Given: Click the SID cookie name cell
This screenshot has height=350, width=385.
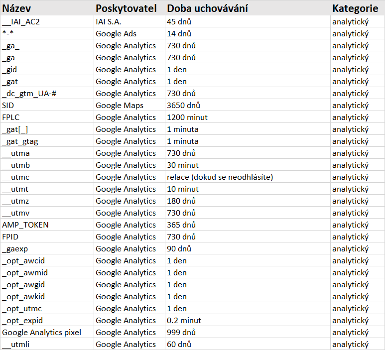Looking at the screenshot, I should click(8, 105).
